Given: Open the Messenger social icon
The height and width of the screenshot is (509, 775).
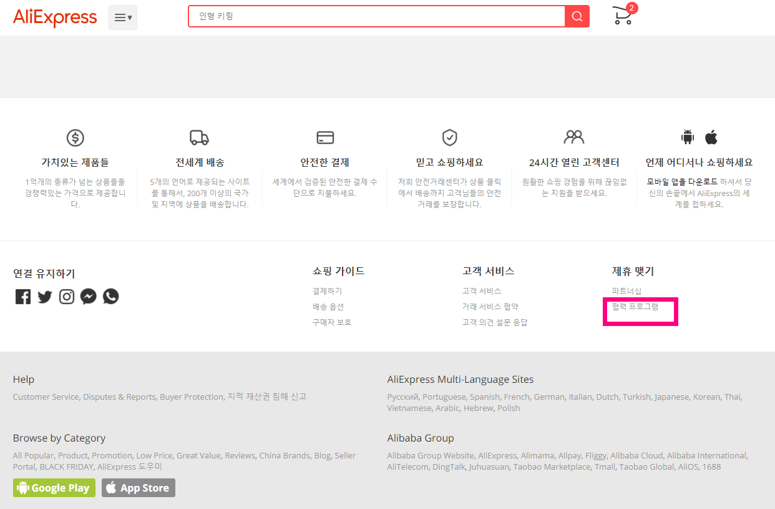Looking at the screenshot, I should click(x=89, y=297).
